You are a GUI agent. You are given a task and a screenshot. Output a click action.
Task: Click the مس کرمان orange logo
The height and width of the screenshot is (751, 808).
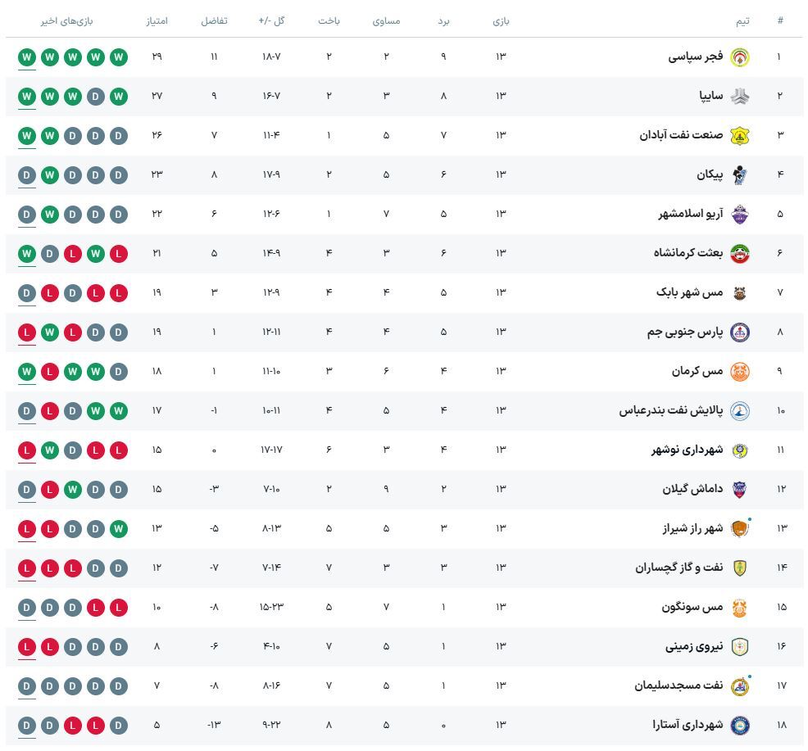pyautogui.click(x=739, y=371)
